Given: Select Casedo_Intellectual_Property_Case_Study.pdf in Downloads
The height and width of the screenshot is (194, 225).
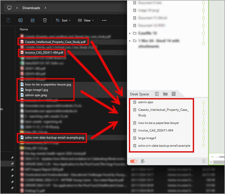Looking at the screenshot, I should point(55,42).
